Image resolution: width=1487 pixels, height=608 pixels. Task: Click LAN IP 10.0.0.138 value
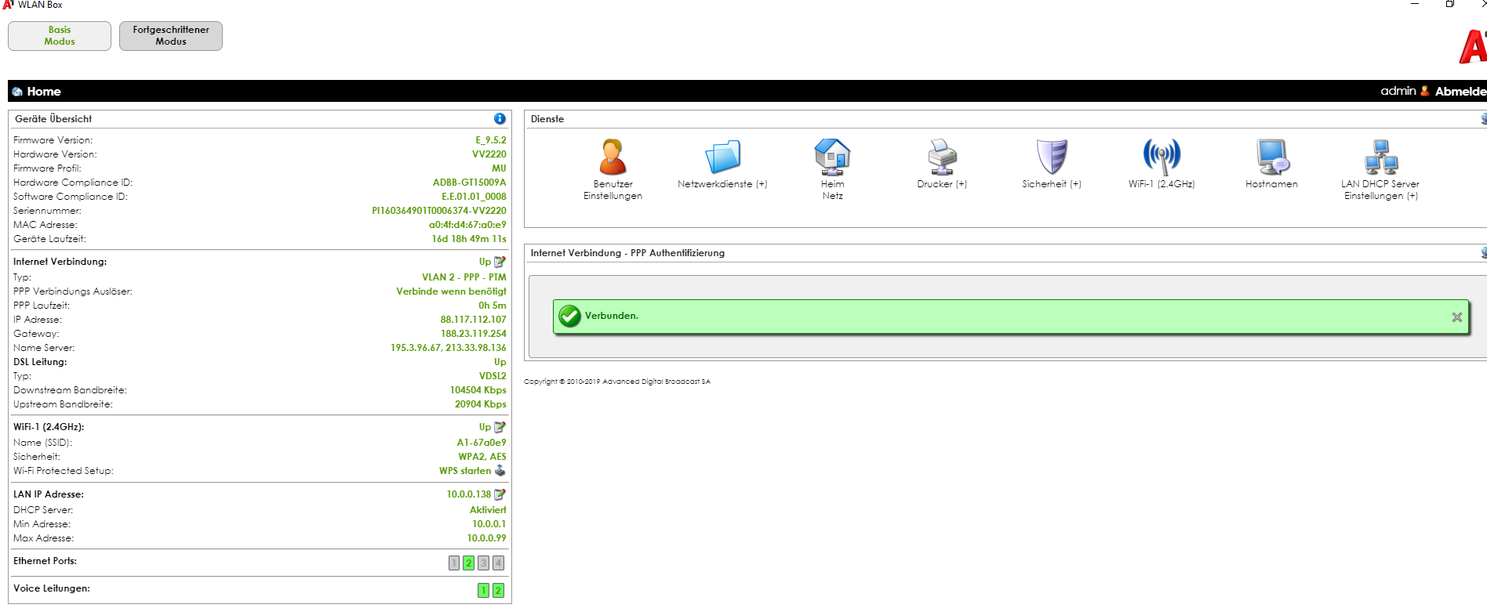click(469, 494)
